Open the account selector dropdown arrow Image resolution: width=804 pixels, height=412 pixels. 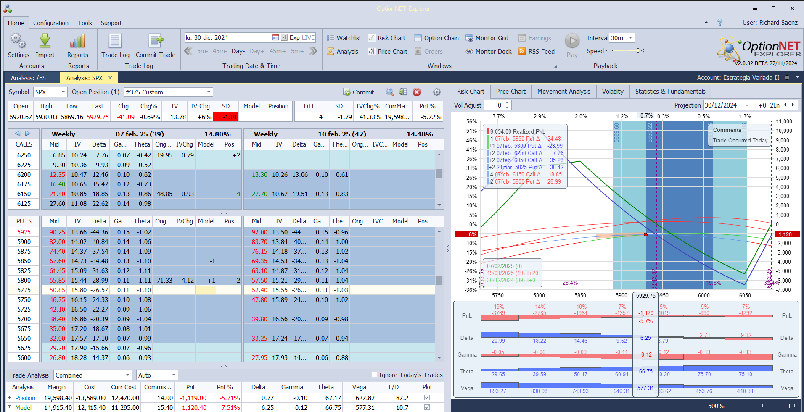click(797, 77)
